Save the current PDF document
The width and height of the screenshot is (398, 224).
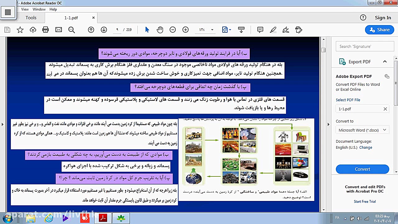(7, 30)
